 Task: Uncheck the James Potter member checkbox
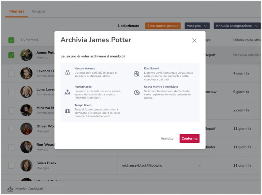coord(11,55)
